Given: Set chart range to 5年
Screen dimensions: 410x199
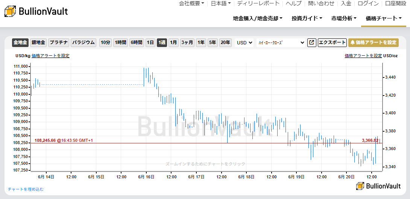Looking at the screenshot, I should (x=213, y=43).
